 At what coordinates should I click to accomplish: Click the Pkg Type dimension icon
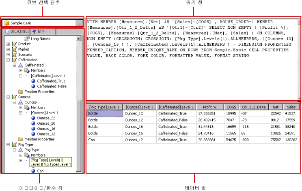tap(15, 144)
